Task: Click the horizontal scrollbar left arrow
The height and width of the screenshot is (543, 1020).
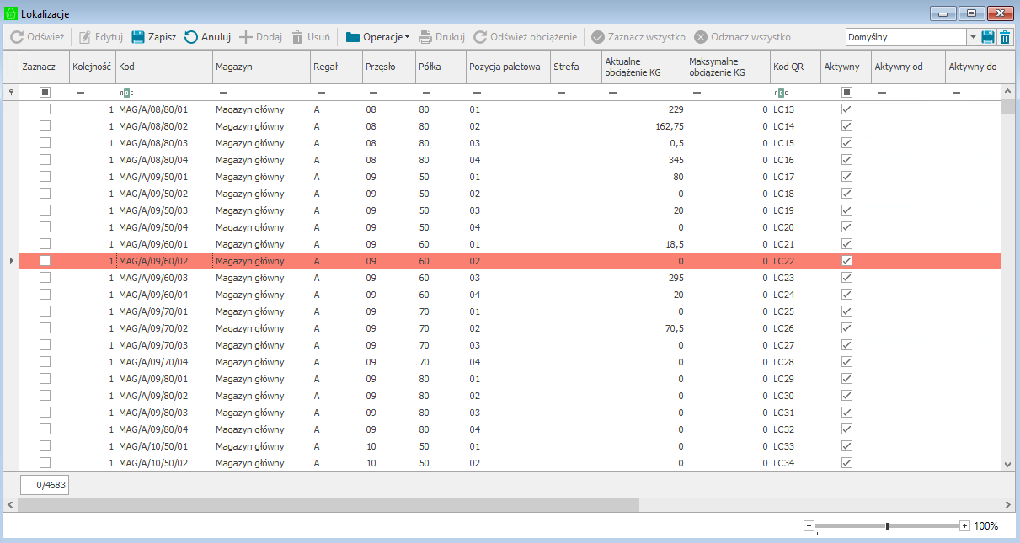Action: (9, 504)
